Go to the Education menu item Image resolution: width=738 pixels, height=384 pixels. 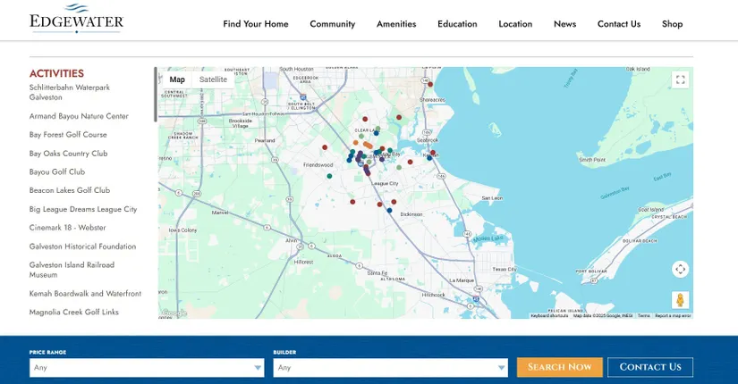(457, 24)
